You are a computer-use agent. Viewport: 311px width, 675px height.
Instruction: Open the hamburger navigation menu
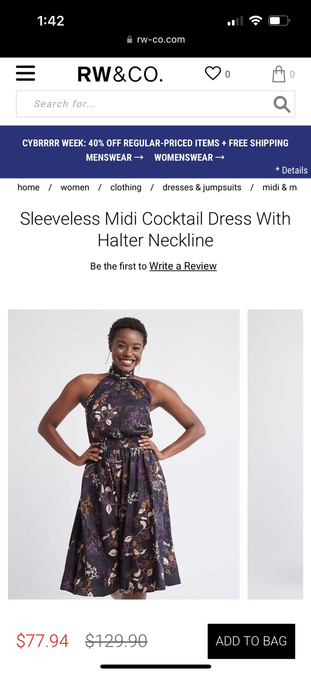25,73
